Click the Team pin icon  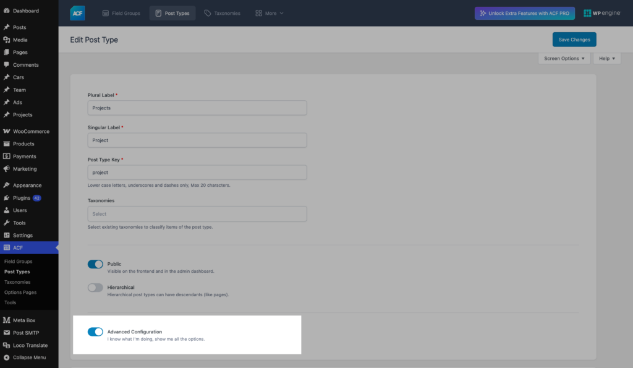[6, 90]
